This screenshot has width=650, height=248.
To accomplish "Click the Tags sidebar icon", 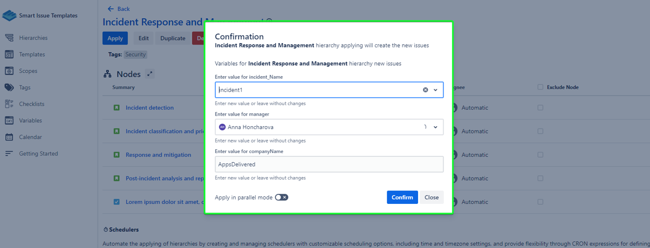I will point(9,87).
